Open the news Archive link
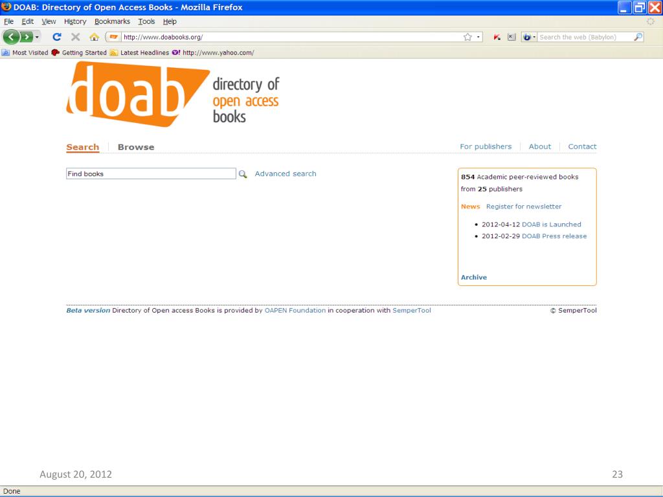 click(x=473, y=278)
